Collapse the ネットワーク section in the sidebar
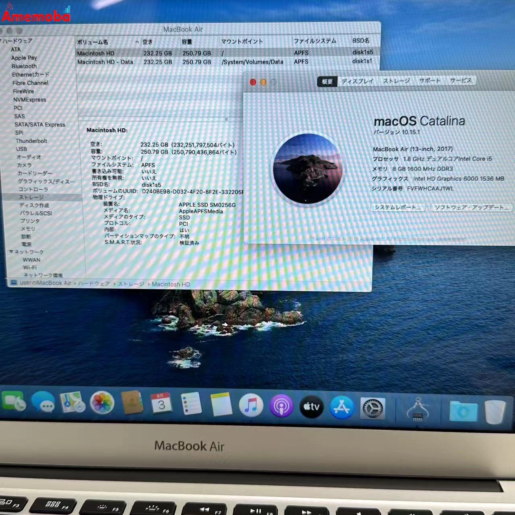 click(x=12, y=251)
